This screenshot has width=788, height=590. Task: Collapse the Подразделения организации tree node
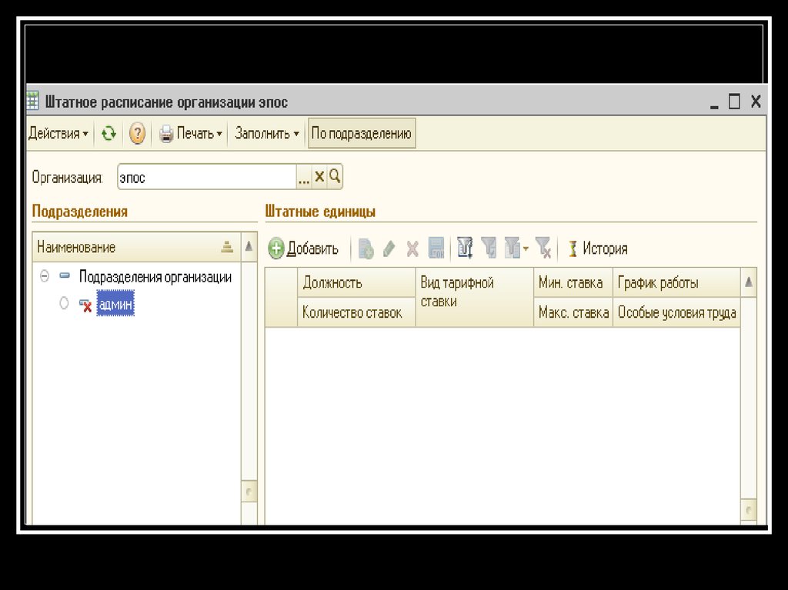[45, 276]
